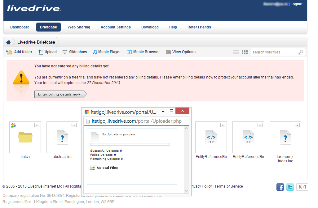Click the abstract.inc file name
The width and height of the screenshot is (318, 208).
tap(63, 157)
